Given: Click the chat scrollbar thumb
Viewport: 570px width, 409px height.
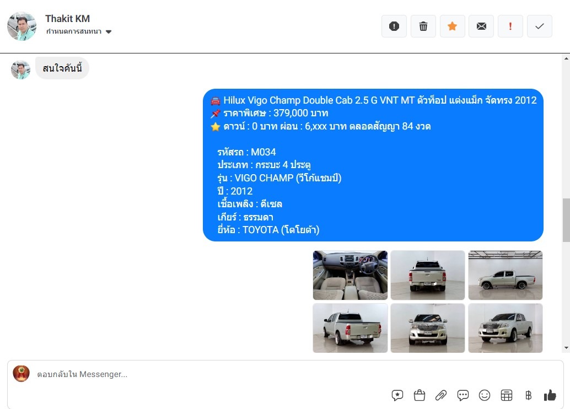Looking at the screenshot, I should point(566,220).
